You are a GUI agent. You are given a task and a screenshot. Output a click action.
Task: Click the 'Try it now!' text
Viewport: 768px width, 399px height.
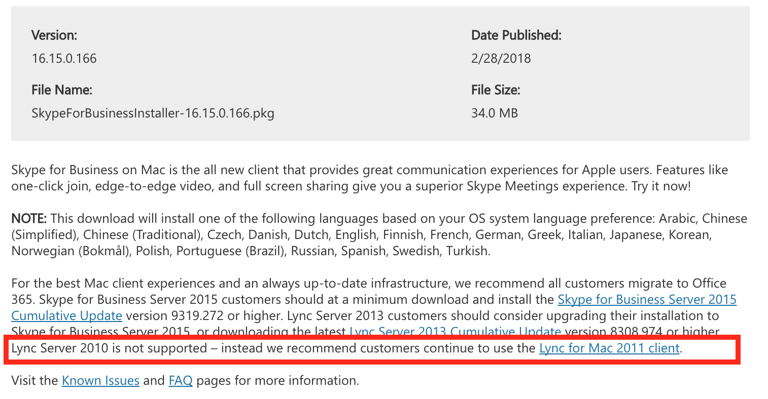(661, 186)
